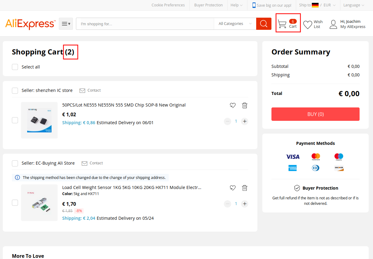Click the BUY (0) button
This screenshot has width=373, height=259.
(315, 114)
